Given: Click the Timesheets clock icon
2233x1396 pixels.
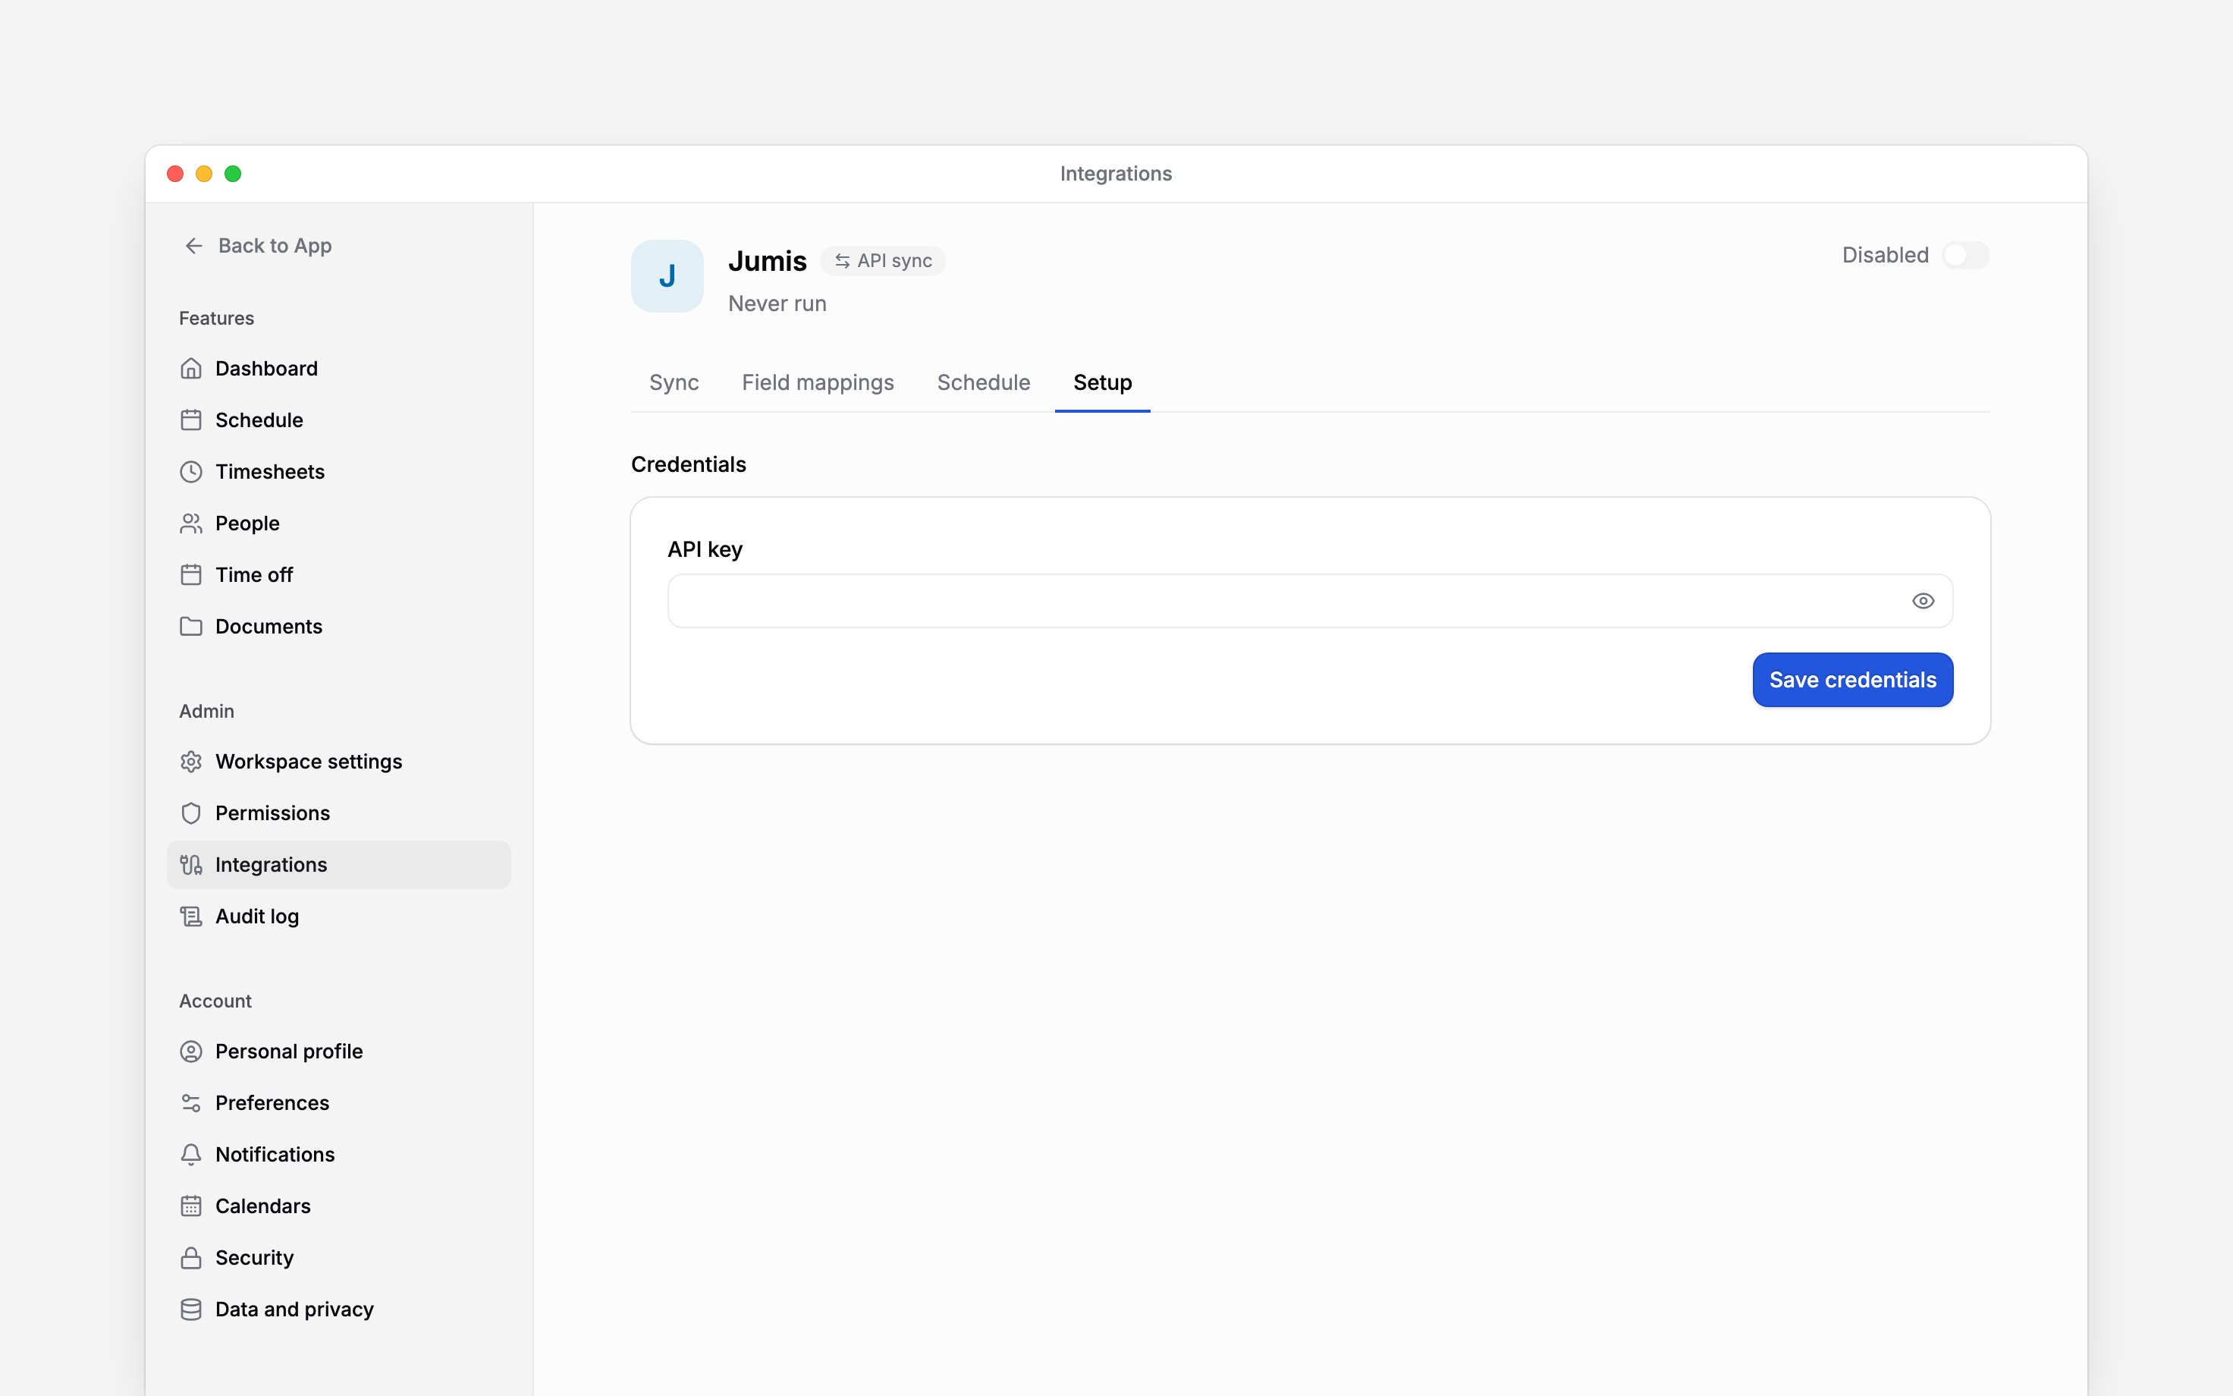Looking at the screenshot, I should click(x=191, y=472).
